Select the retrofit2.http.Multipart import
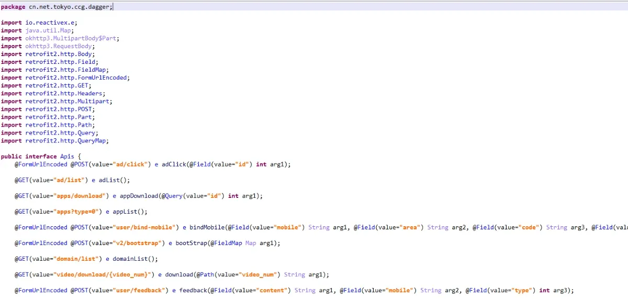The width and height of the screenshot is (628, 299). [x=67, y=101]
